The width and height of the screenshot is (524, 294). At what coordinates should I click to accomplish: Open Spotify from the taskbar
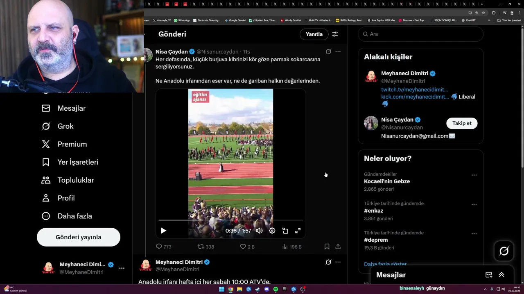tap(276, 289)
